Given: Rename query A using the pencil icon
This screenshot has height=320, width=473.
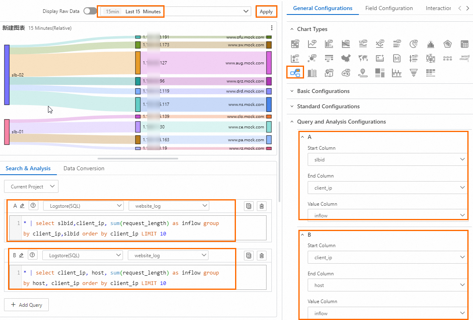Looking at the screenshot, I should [x=22, y=206].
